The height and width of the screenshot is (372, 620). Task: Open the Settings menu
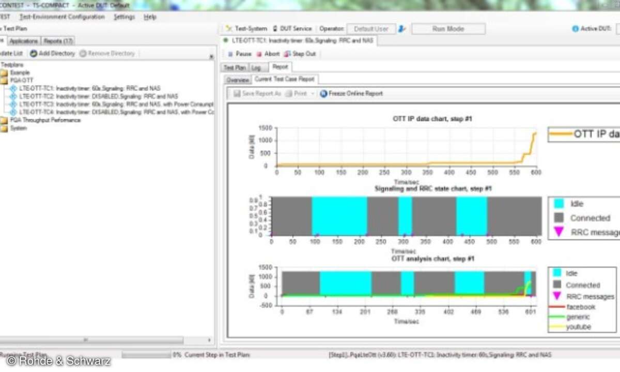coord(124,17)
